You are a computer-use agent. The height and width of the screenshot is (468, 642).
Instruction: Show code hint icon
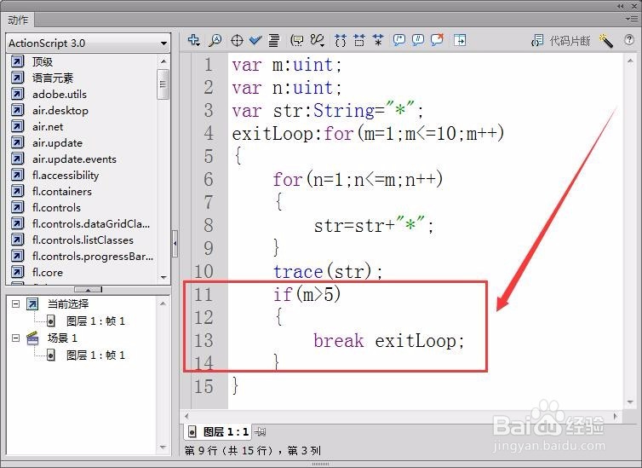coord(297,40)
